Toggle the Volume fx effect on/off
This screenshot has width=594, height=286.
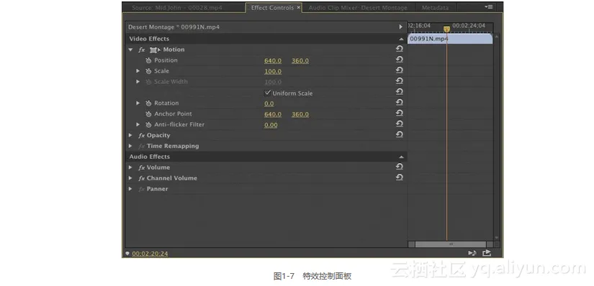[x=142, y=167]
